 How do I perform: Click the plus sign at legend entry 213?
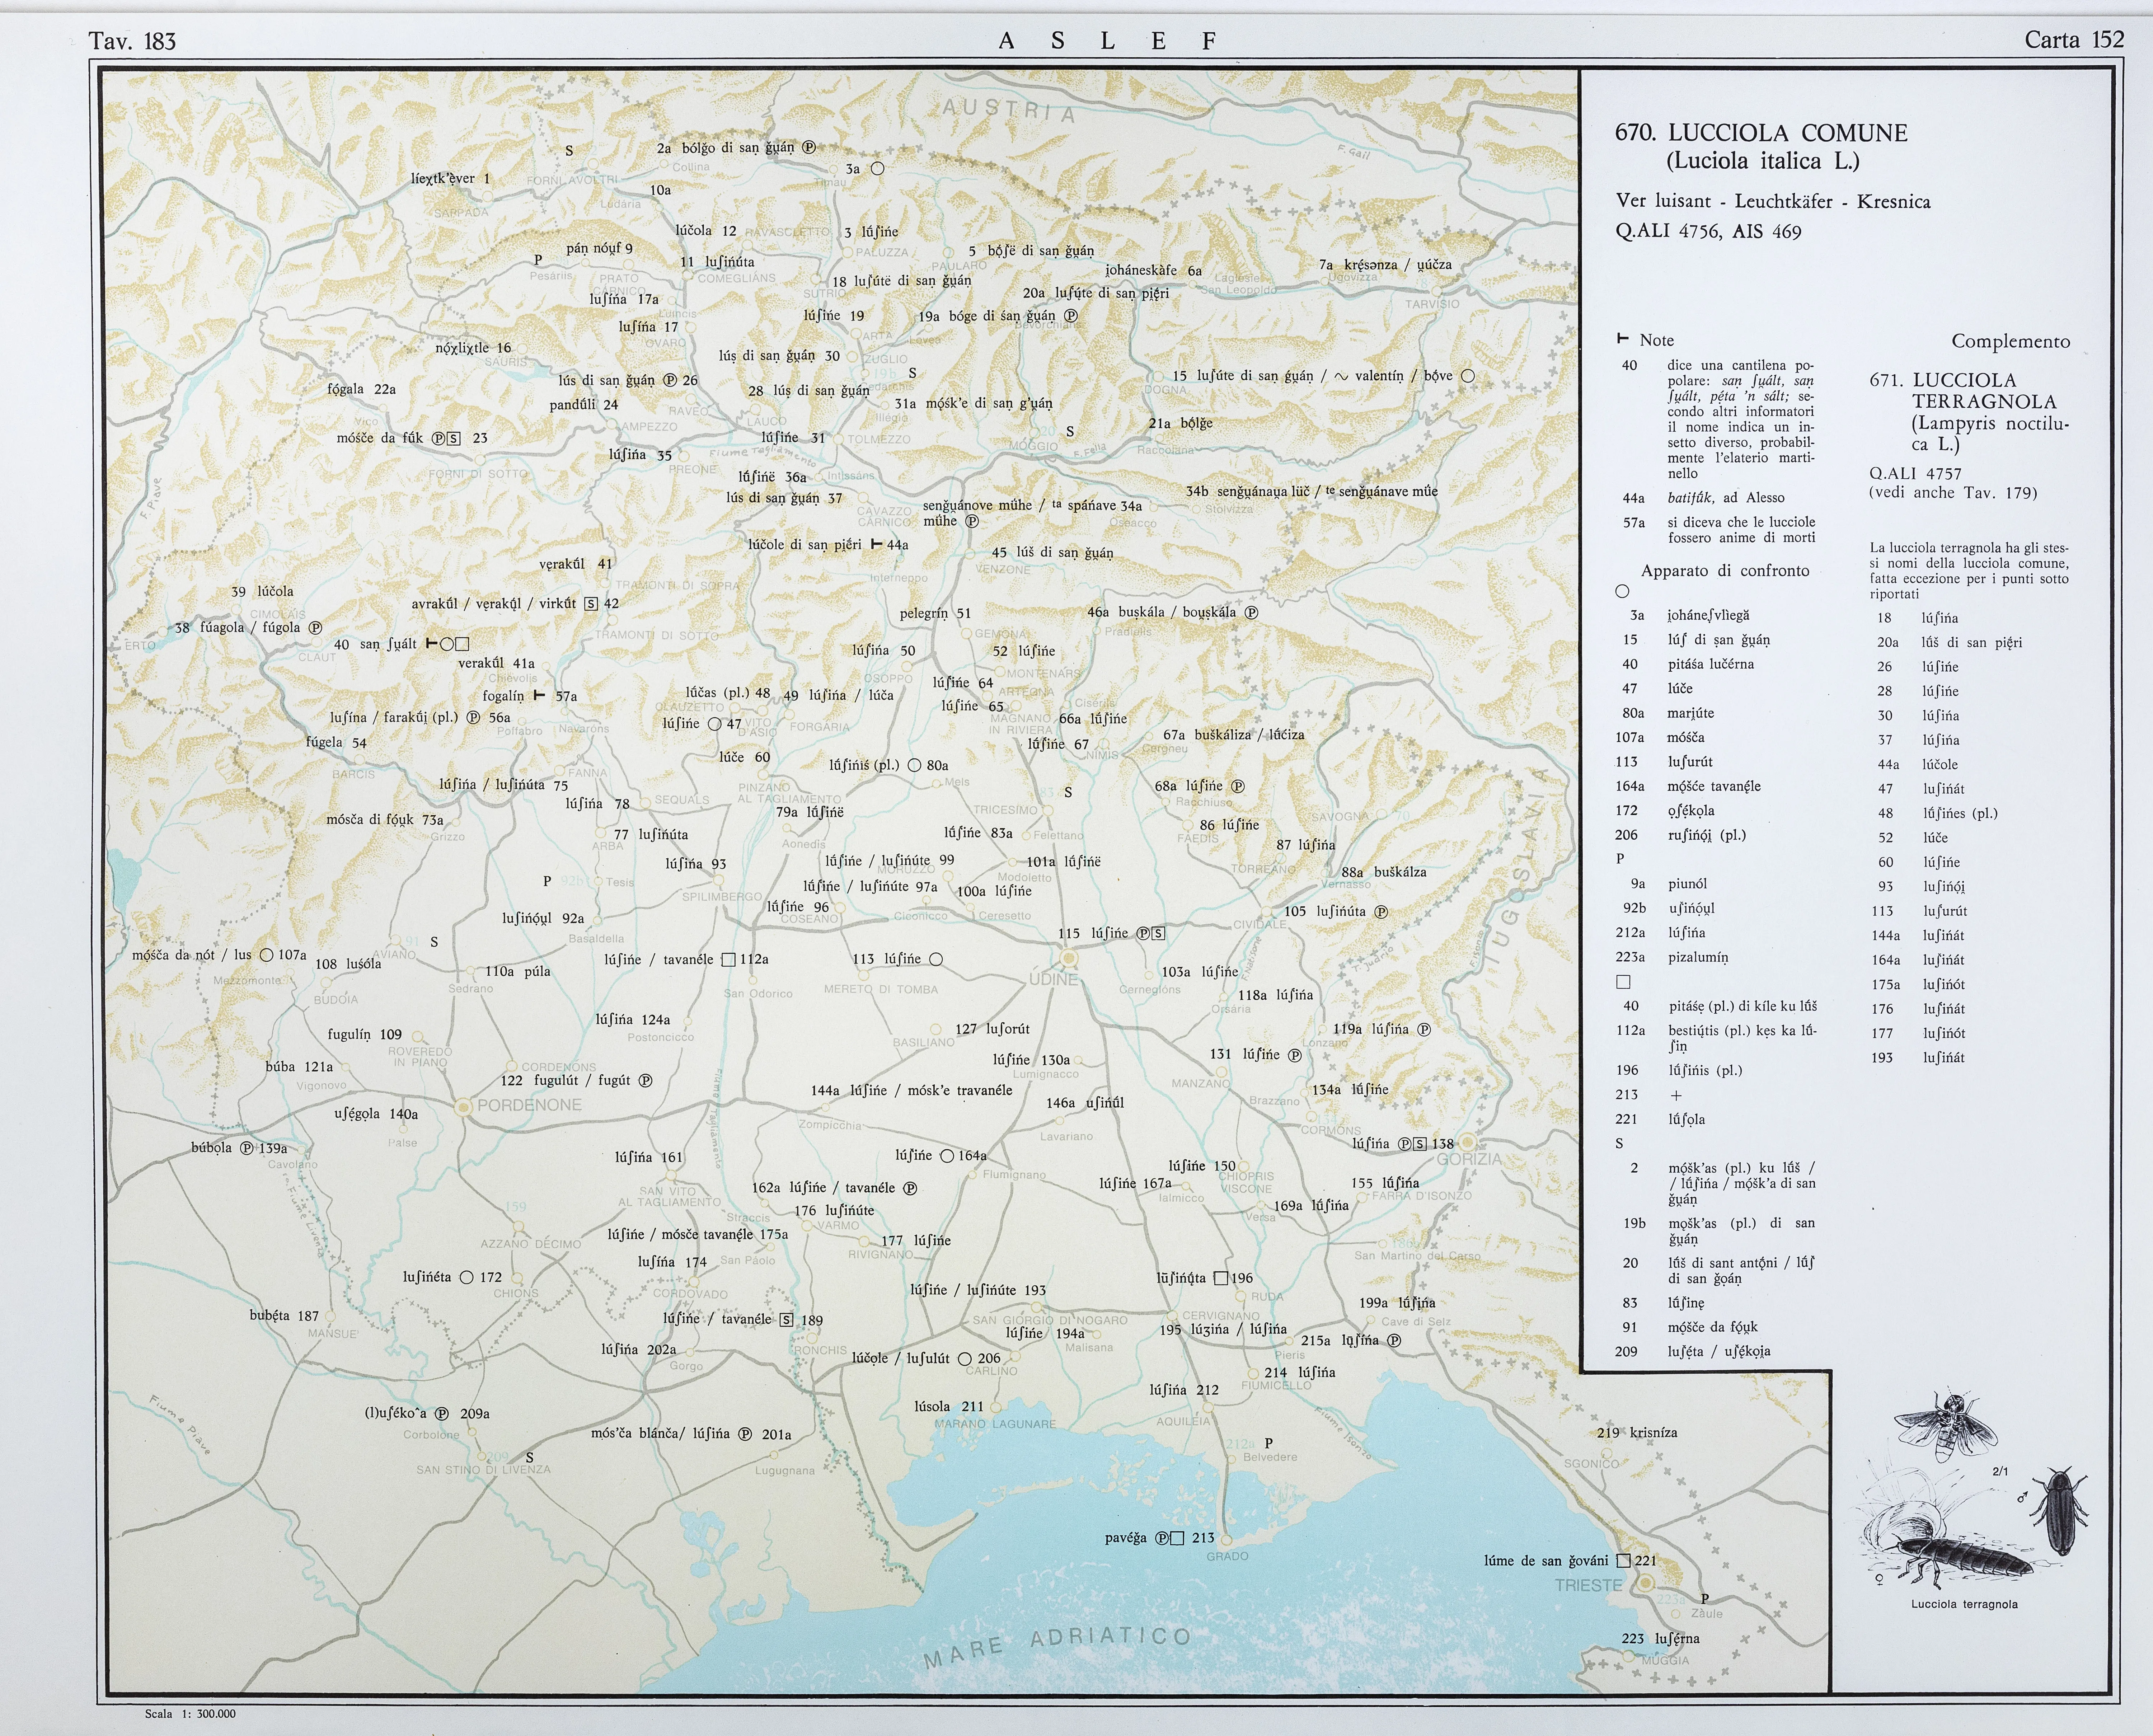(1676, 1095)
